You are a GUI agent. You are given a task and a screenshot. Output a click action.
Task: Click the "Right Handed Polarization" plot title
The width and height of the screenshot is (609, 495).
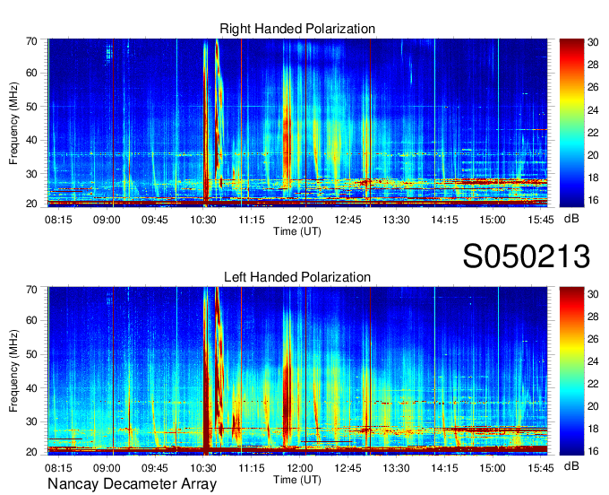297,29
